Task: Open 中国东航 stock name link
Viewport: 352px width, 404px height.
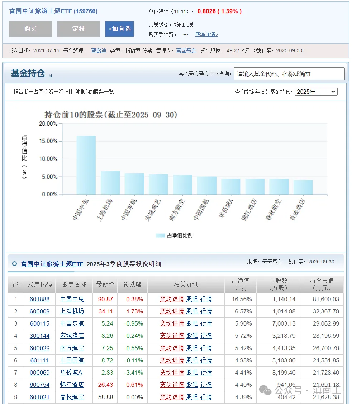Action: (x=72, y=323)
